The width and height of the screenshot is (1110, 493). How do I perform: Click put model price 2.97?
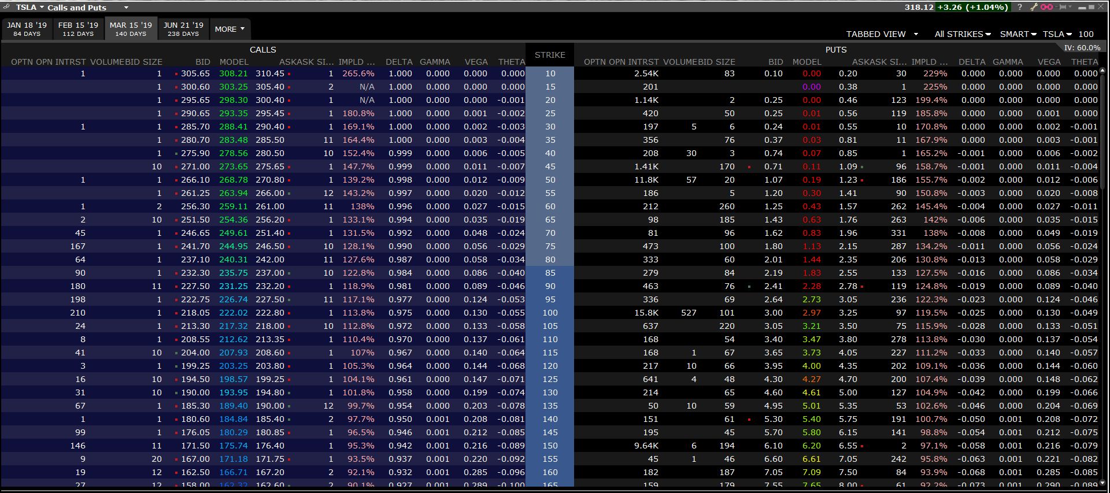pos(812,313)
